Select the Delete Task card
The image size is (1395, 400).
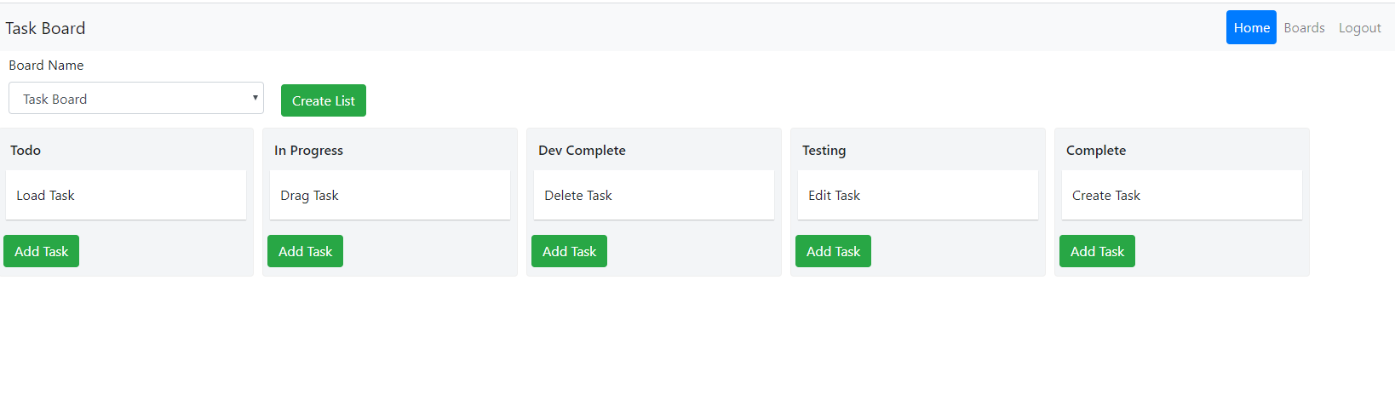pos(654,195)
